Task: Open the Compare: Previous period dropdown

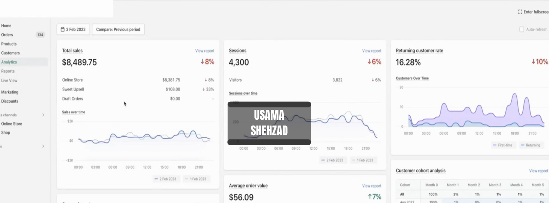Action: pyautogui.click(x=118, y=30)
